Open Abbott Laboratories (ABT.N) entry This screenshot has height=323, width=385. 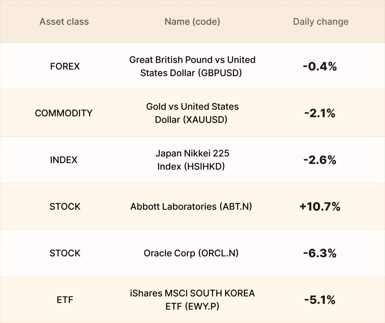[x=191, y=207]
